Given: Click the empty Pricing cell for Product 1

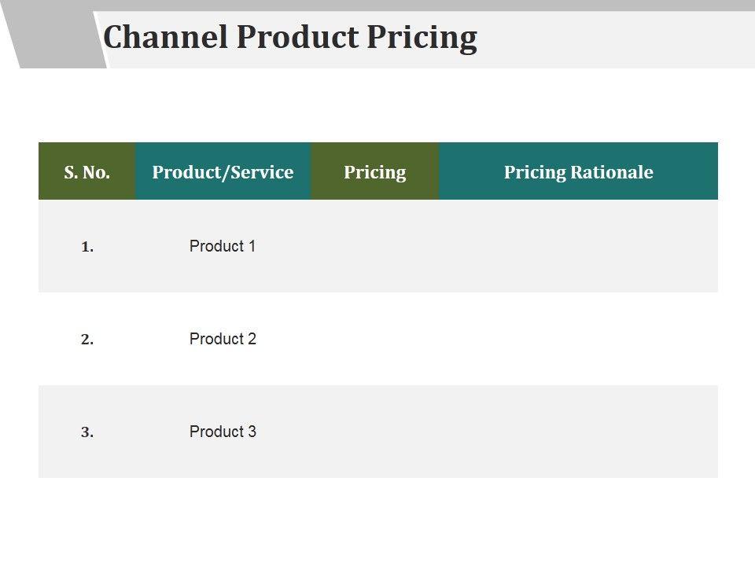Looking at the screenshot, I should click(374, 246).
